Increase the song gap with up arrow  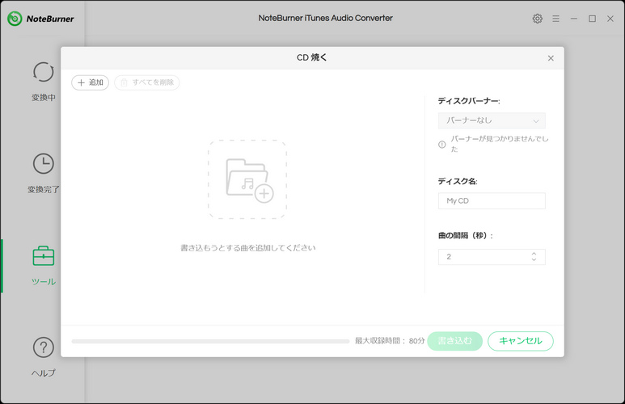click(534, 254)
